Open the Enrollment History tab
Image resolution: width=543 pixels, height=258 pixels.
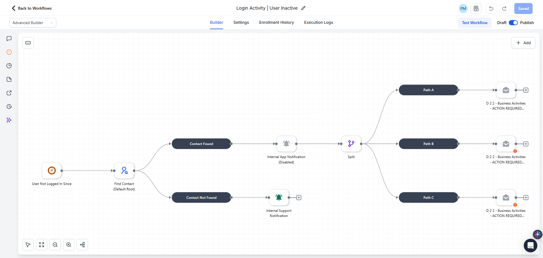[277, 22]
